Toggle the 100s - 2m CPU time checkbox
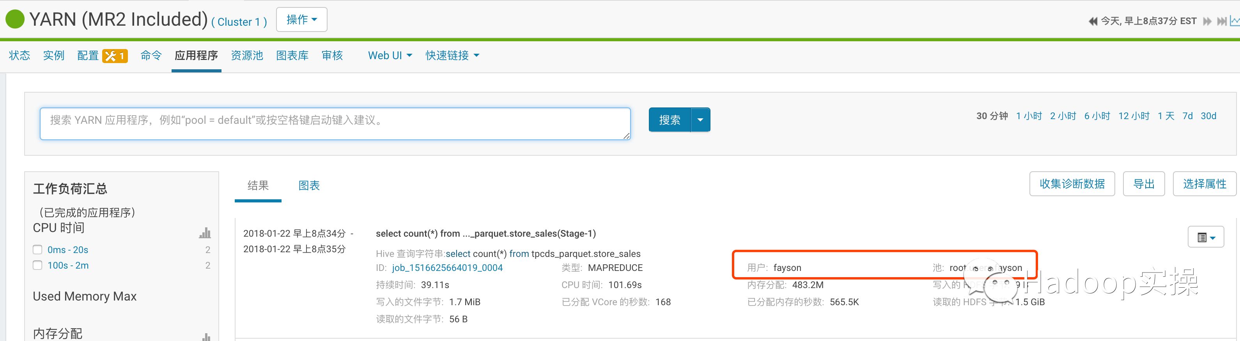The width and height of the screenshot is (1240, 341). 37,265
